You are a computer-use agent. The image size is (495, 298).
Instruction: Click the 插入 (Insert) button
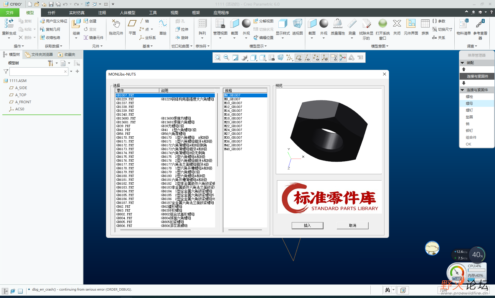pyautogui.click(x=307, y=225)
